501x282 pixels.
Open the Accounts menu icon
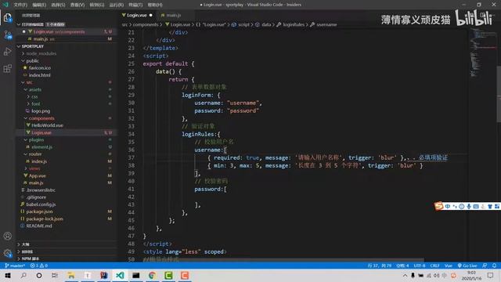point(7,237)
